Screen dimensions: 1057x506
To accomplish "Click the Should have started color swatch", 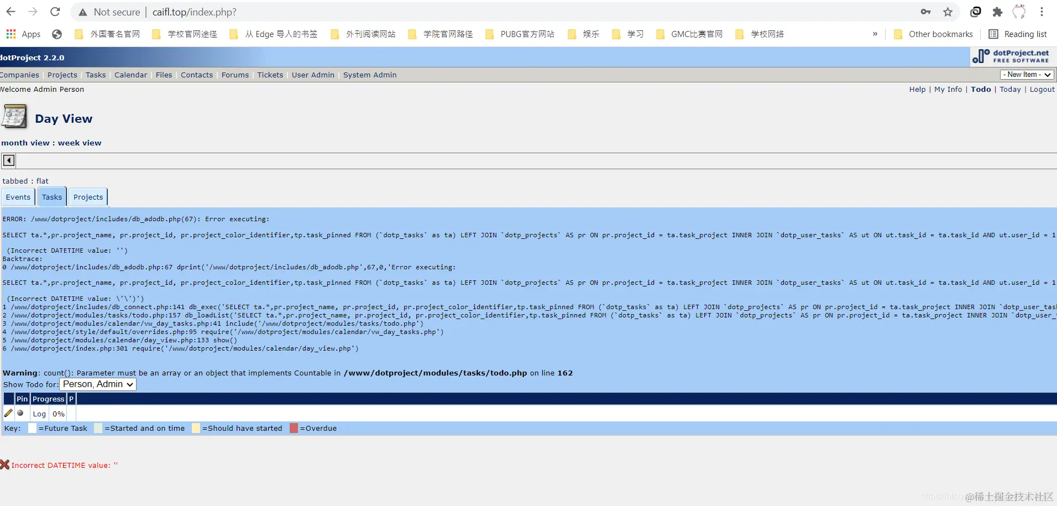I will pyautogui.click(x=196, y=428).
